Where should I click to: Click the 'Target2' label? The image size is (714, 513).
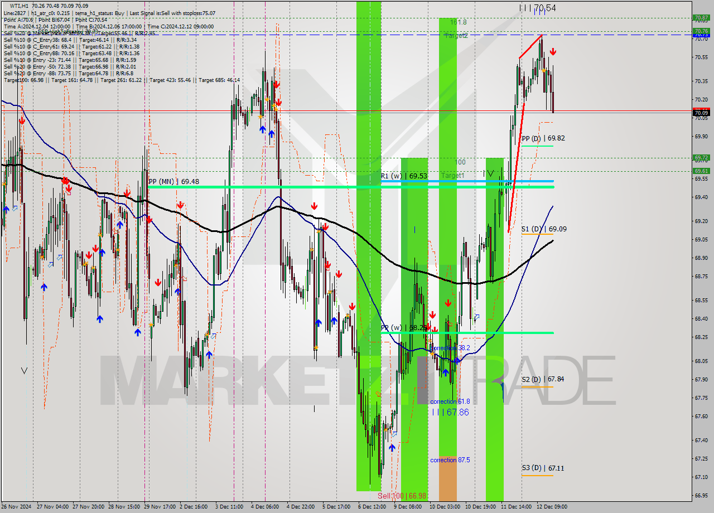pos(456,36)
